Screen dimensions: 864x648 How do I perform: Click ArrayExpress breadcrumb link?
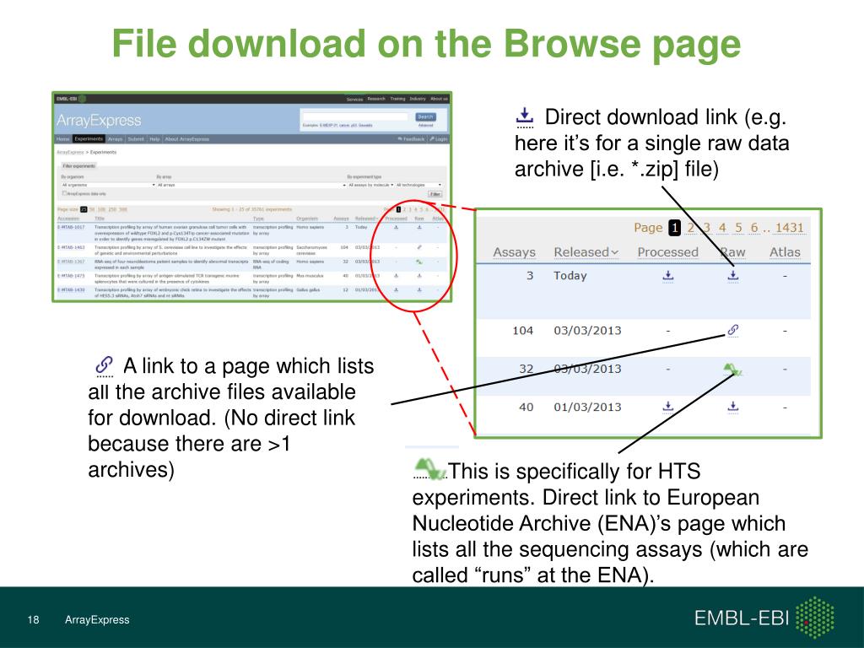(70, 152)
